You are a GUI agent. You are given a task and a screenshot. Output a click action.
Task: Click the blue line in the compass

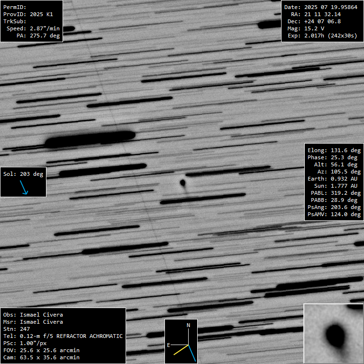tap(192, 353)
